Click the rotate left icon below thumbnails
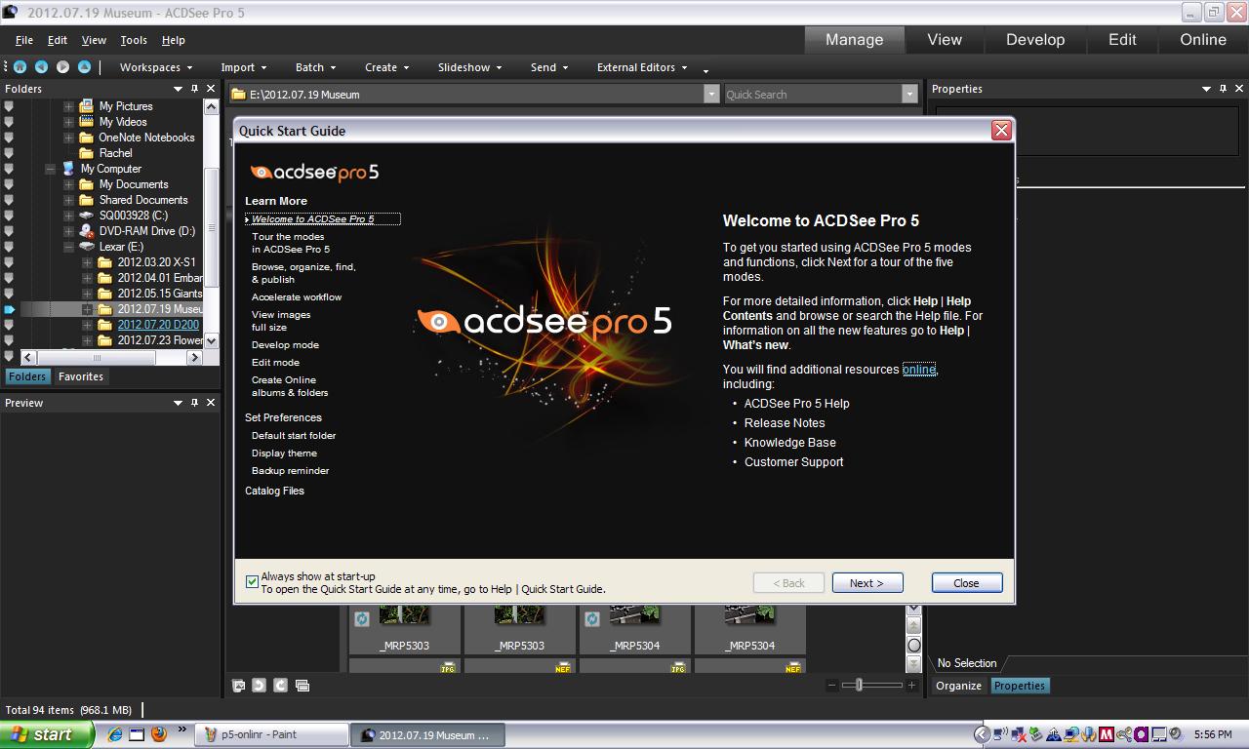Viewport: 1249px width, 749px height. coord(259,686)
